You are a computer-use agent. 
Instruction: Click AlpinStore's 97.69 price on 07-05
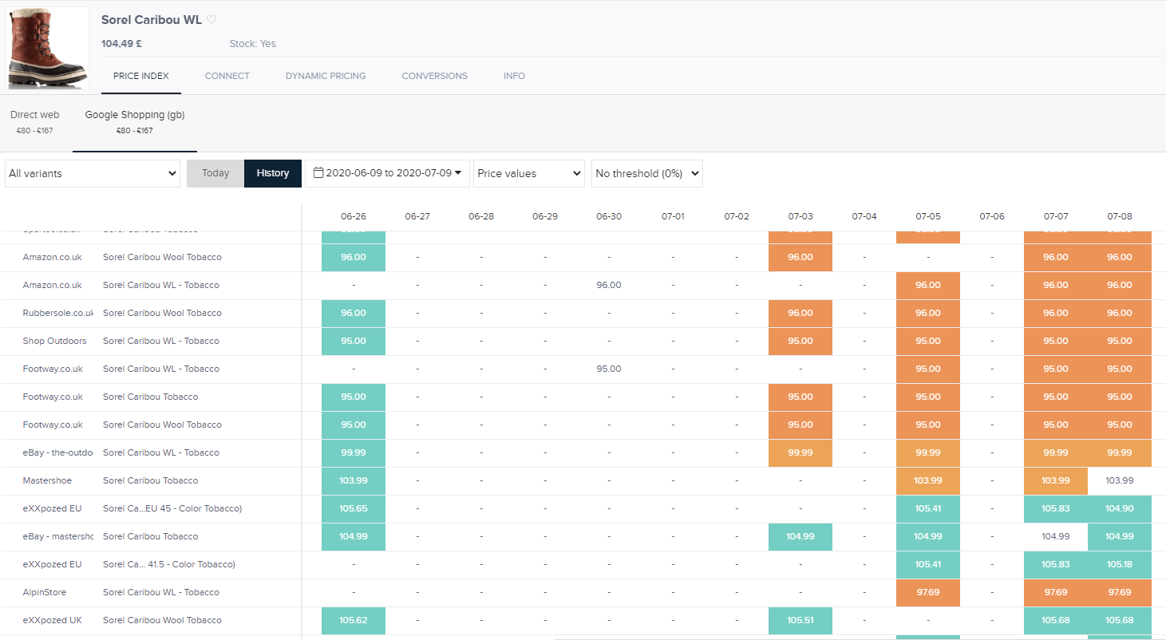pos(928,593)
